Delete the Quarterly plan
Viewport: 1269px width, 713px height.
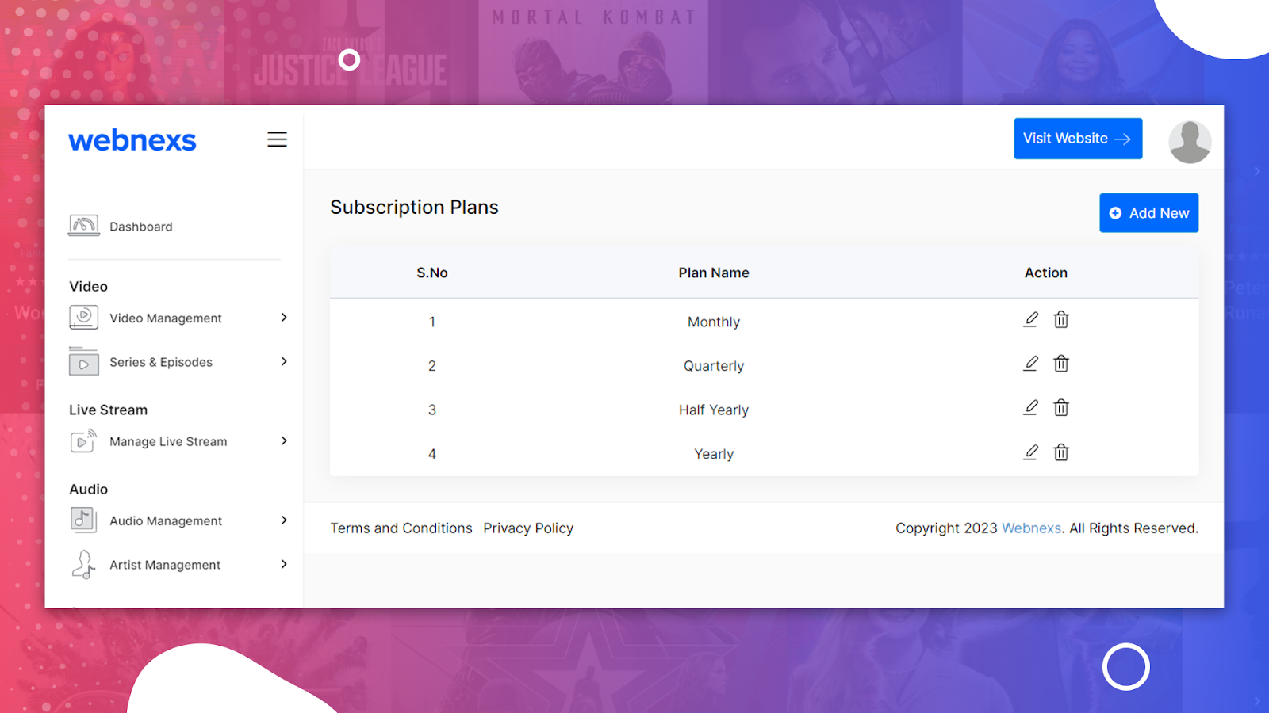point(1061,364)
